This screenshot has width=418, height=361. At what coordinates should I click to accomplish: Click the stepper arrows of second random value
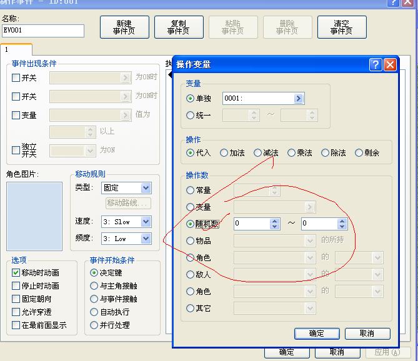pyautogui.click(x=342, y=224)
